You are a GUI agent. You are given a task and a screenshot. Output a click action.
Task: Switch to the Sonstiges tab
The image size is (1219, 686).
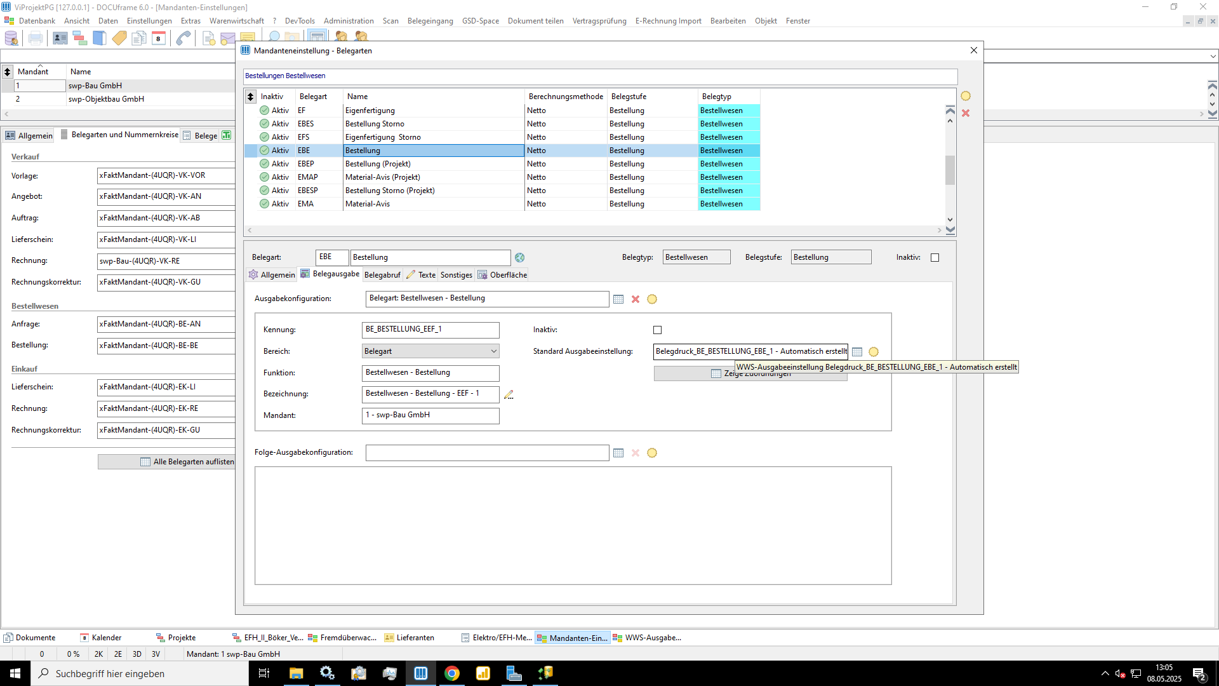point(456,275)
